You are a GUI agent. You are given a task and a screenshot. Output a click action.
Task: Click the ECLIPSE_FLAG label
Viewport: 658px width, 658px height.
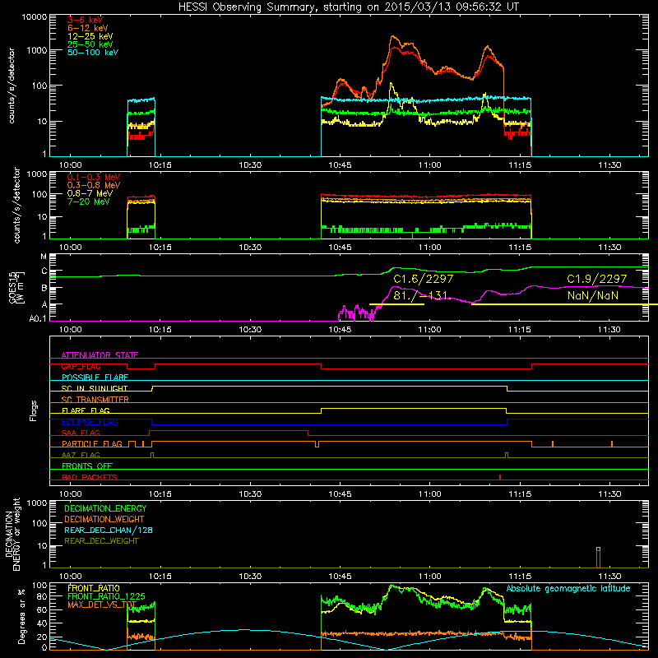click(x=90, y=422)
